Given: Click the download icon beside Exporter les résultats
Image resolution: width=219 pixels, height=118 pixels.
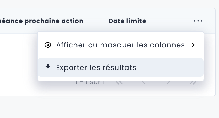Looking at the screenshot, I should point(48,67).
